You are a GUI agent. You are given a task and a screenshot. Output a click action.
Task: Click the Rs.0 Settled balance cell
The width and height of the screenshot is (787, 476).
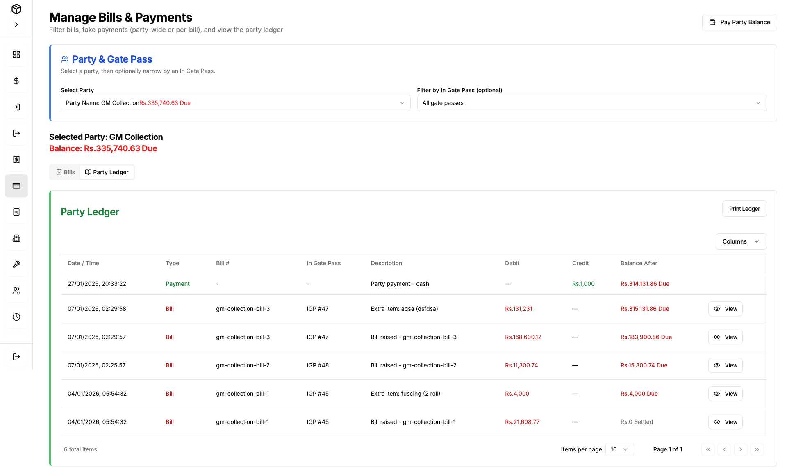[637, 422]
